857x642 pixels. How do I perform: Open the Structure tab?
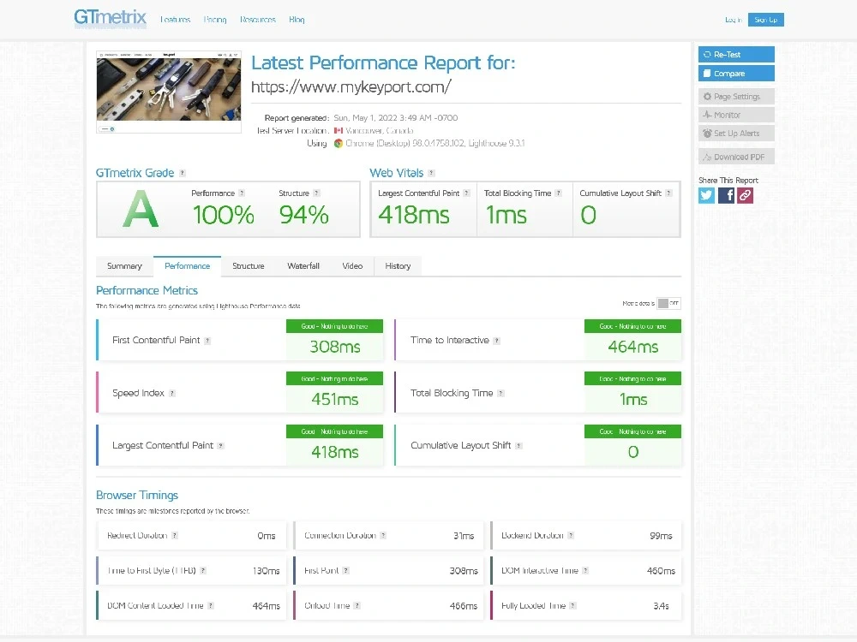(x=249, y=266)
